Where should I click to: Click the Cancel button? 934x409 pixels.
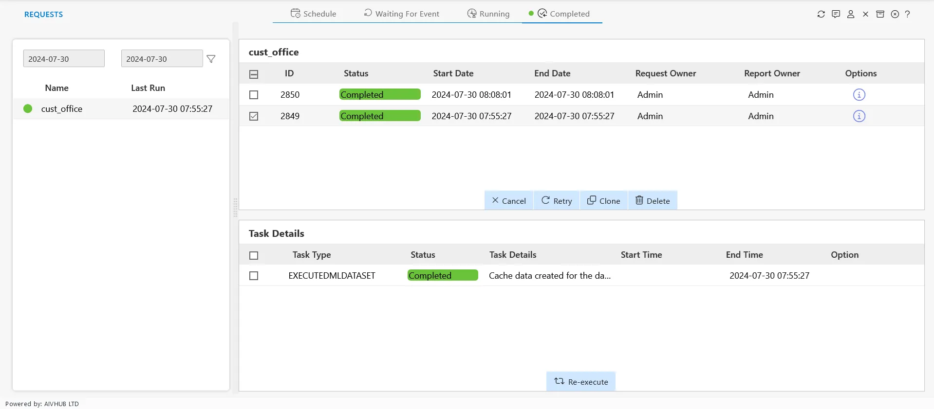coord(509,200)
